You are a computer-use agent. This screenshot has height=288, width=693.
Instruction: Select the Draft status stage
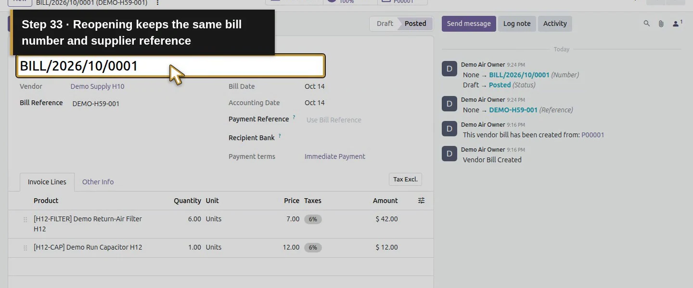pos(385,24)
